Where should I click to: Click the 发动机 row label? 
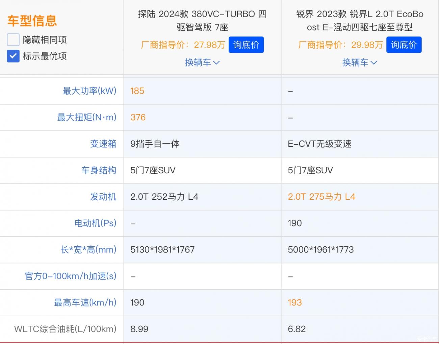click(x=103, y=197)
